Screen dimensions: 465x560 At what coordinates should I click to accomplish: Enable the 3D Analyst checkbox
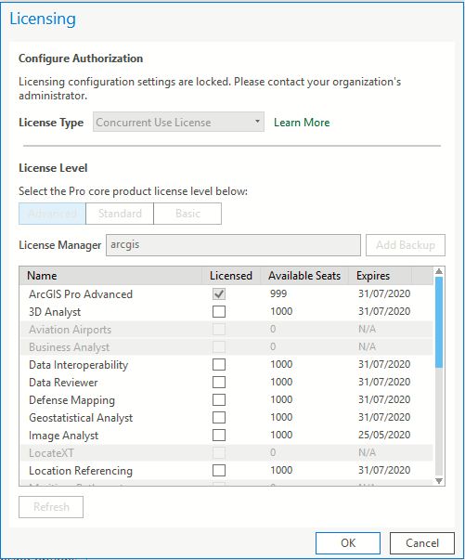[219, 311]
